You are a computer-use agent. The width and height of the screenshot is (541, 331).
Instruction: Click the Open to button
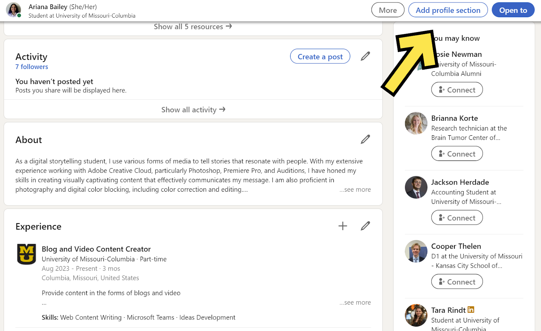pyautogui.click(x=513, y=10)
